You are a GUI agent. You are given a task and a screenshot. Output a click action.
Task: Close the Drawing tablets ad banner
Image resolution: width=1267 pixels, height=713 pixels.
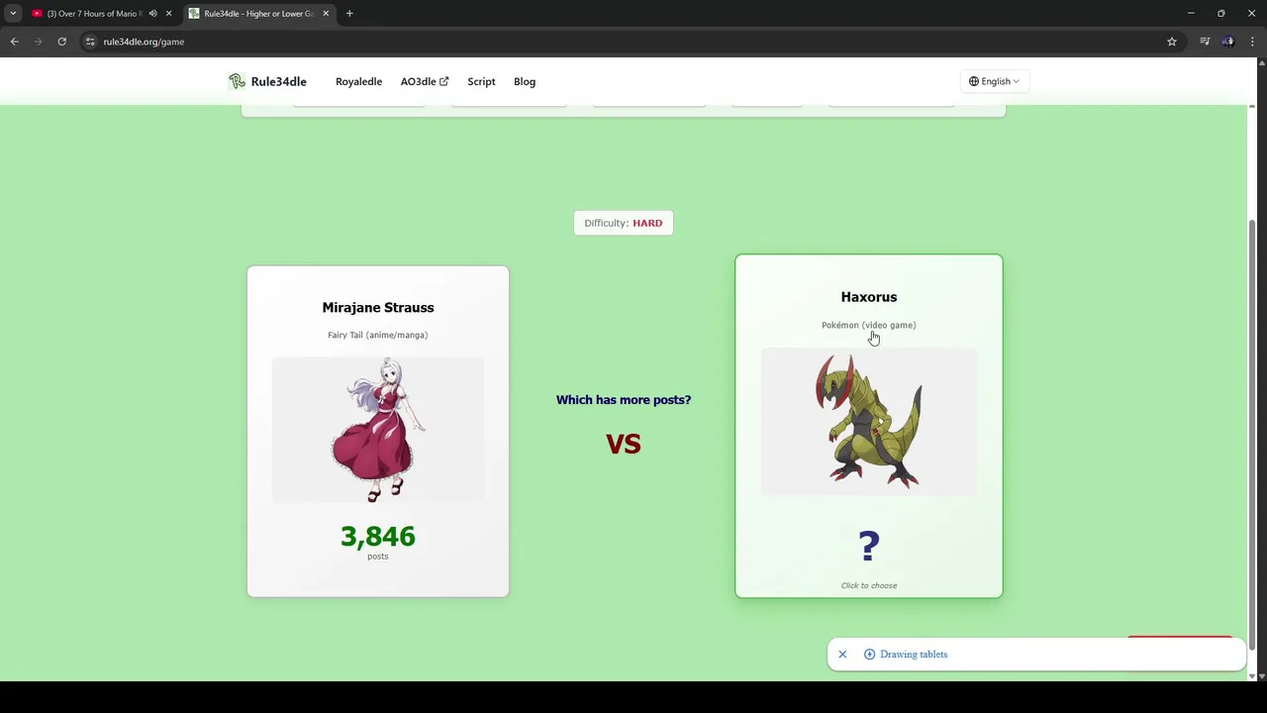click(x=842, y=654)
